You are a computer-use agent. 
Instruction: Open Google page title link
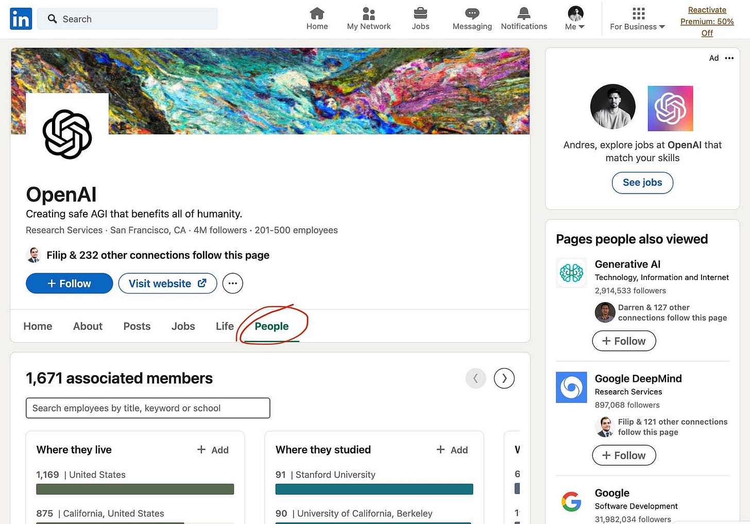(612, 493)
